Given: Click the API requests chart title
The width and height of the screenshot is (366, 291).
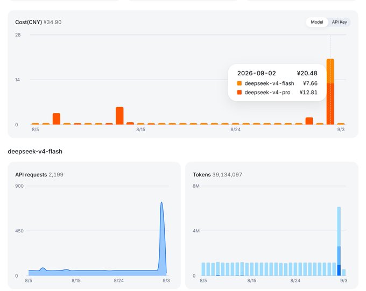Looking at the screenshot, I should [31, 175].
